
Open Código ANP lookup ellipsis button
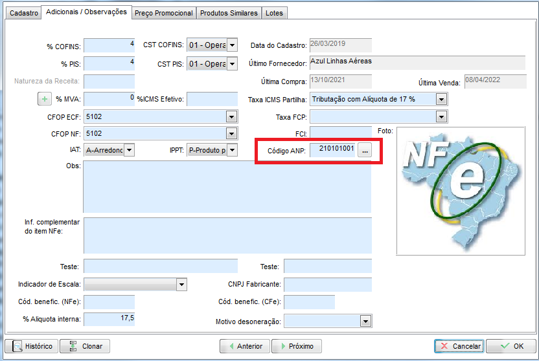pyautogui.click(x=365, y=150)
